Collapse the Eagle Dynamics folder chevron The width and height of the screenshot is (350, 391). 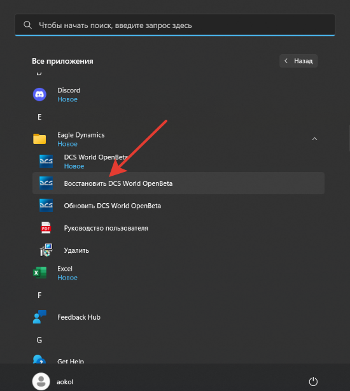tap(314, 139)
